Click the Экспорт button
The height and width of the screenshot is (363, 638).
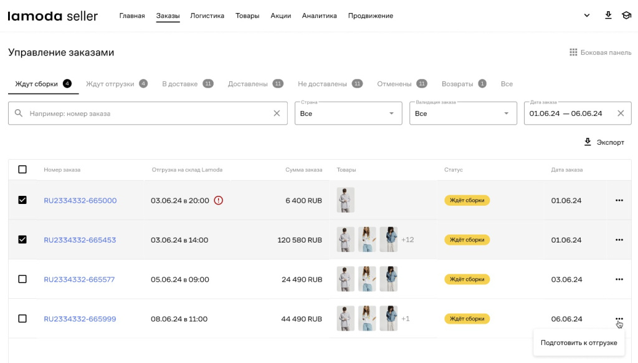click(x=603, y=142)
